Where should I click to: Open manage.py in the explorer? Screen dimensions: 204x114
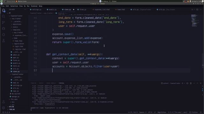[x=15, y=97]
